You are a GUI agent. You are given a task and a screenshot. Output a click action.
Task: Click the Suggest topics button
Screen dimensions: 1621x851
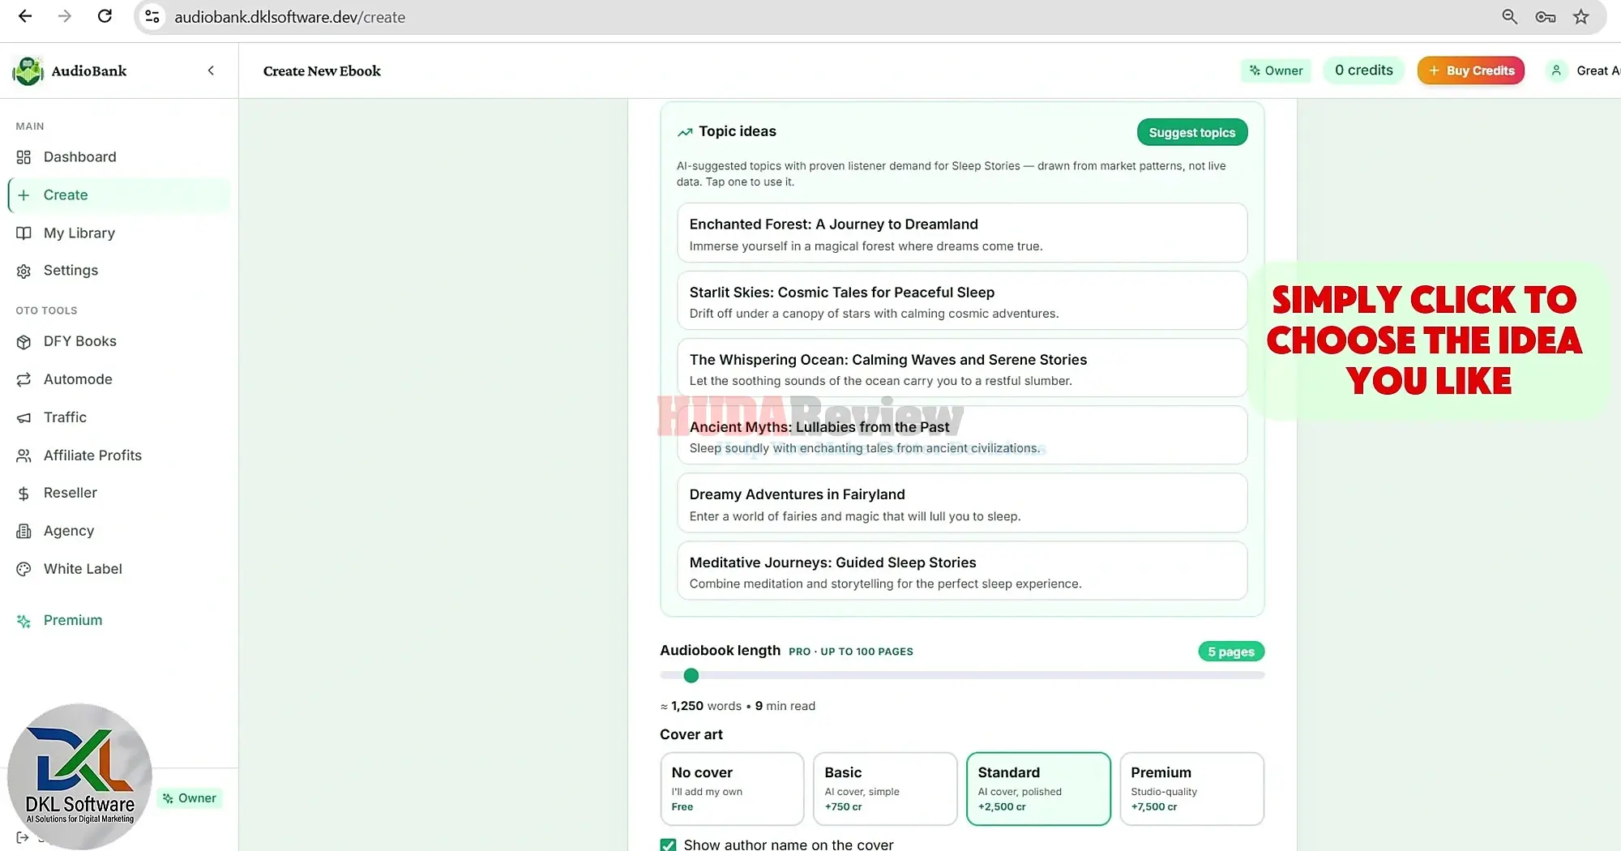coord(1191,132)
